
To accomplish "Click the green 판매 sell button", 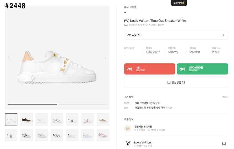I will tap(202, 69).
